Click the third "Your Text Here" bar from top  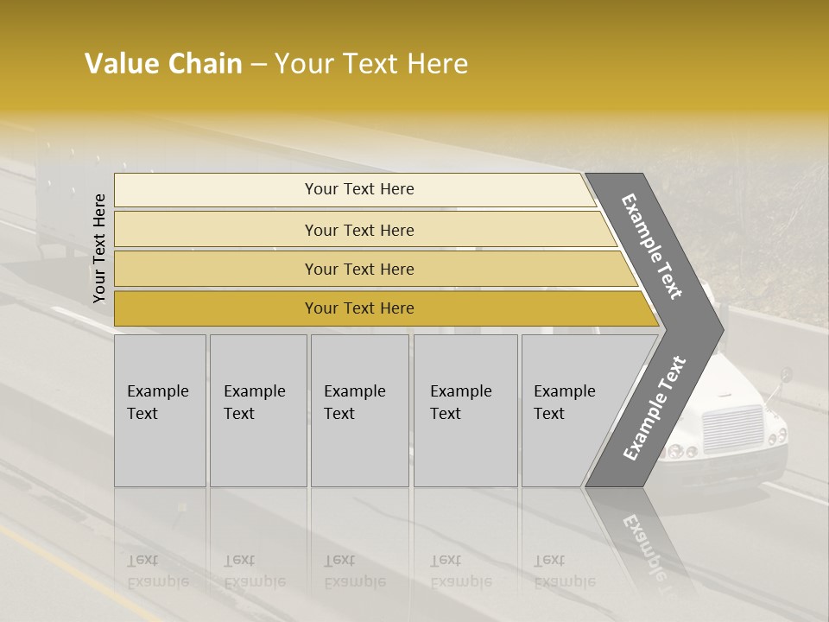[x=358, y=269]
